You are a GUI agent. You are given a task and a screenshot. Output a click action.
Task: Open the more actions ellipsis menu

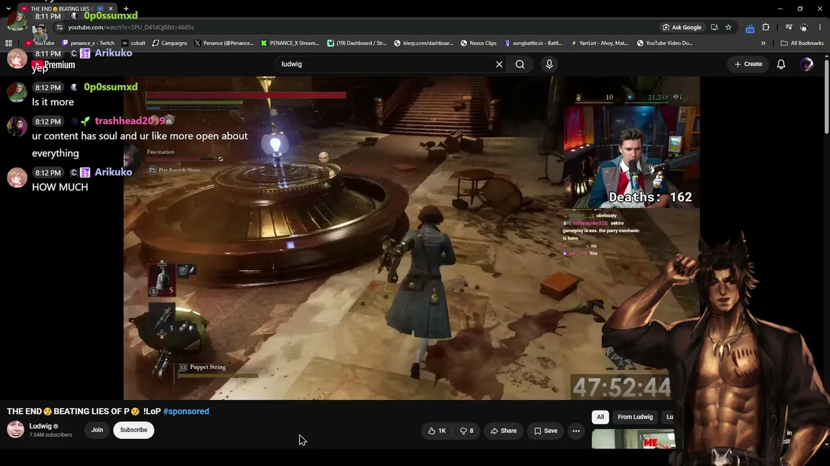[x=576, y=431]
